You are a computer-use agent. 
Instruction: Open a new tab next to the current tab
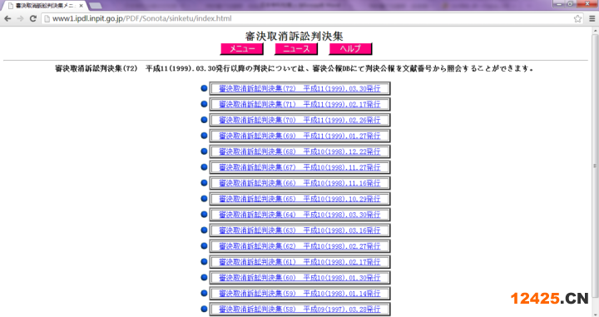pyautogui.click(x=96, y=6)
